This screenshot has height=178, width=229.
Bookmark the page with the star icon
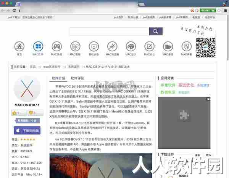click(x=219, y=11)
